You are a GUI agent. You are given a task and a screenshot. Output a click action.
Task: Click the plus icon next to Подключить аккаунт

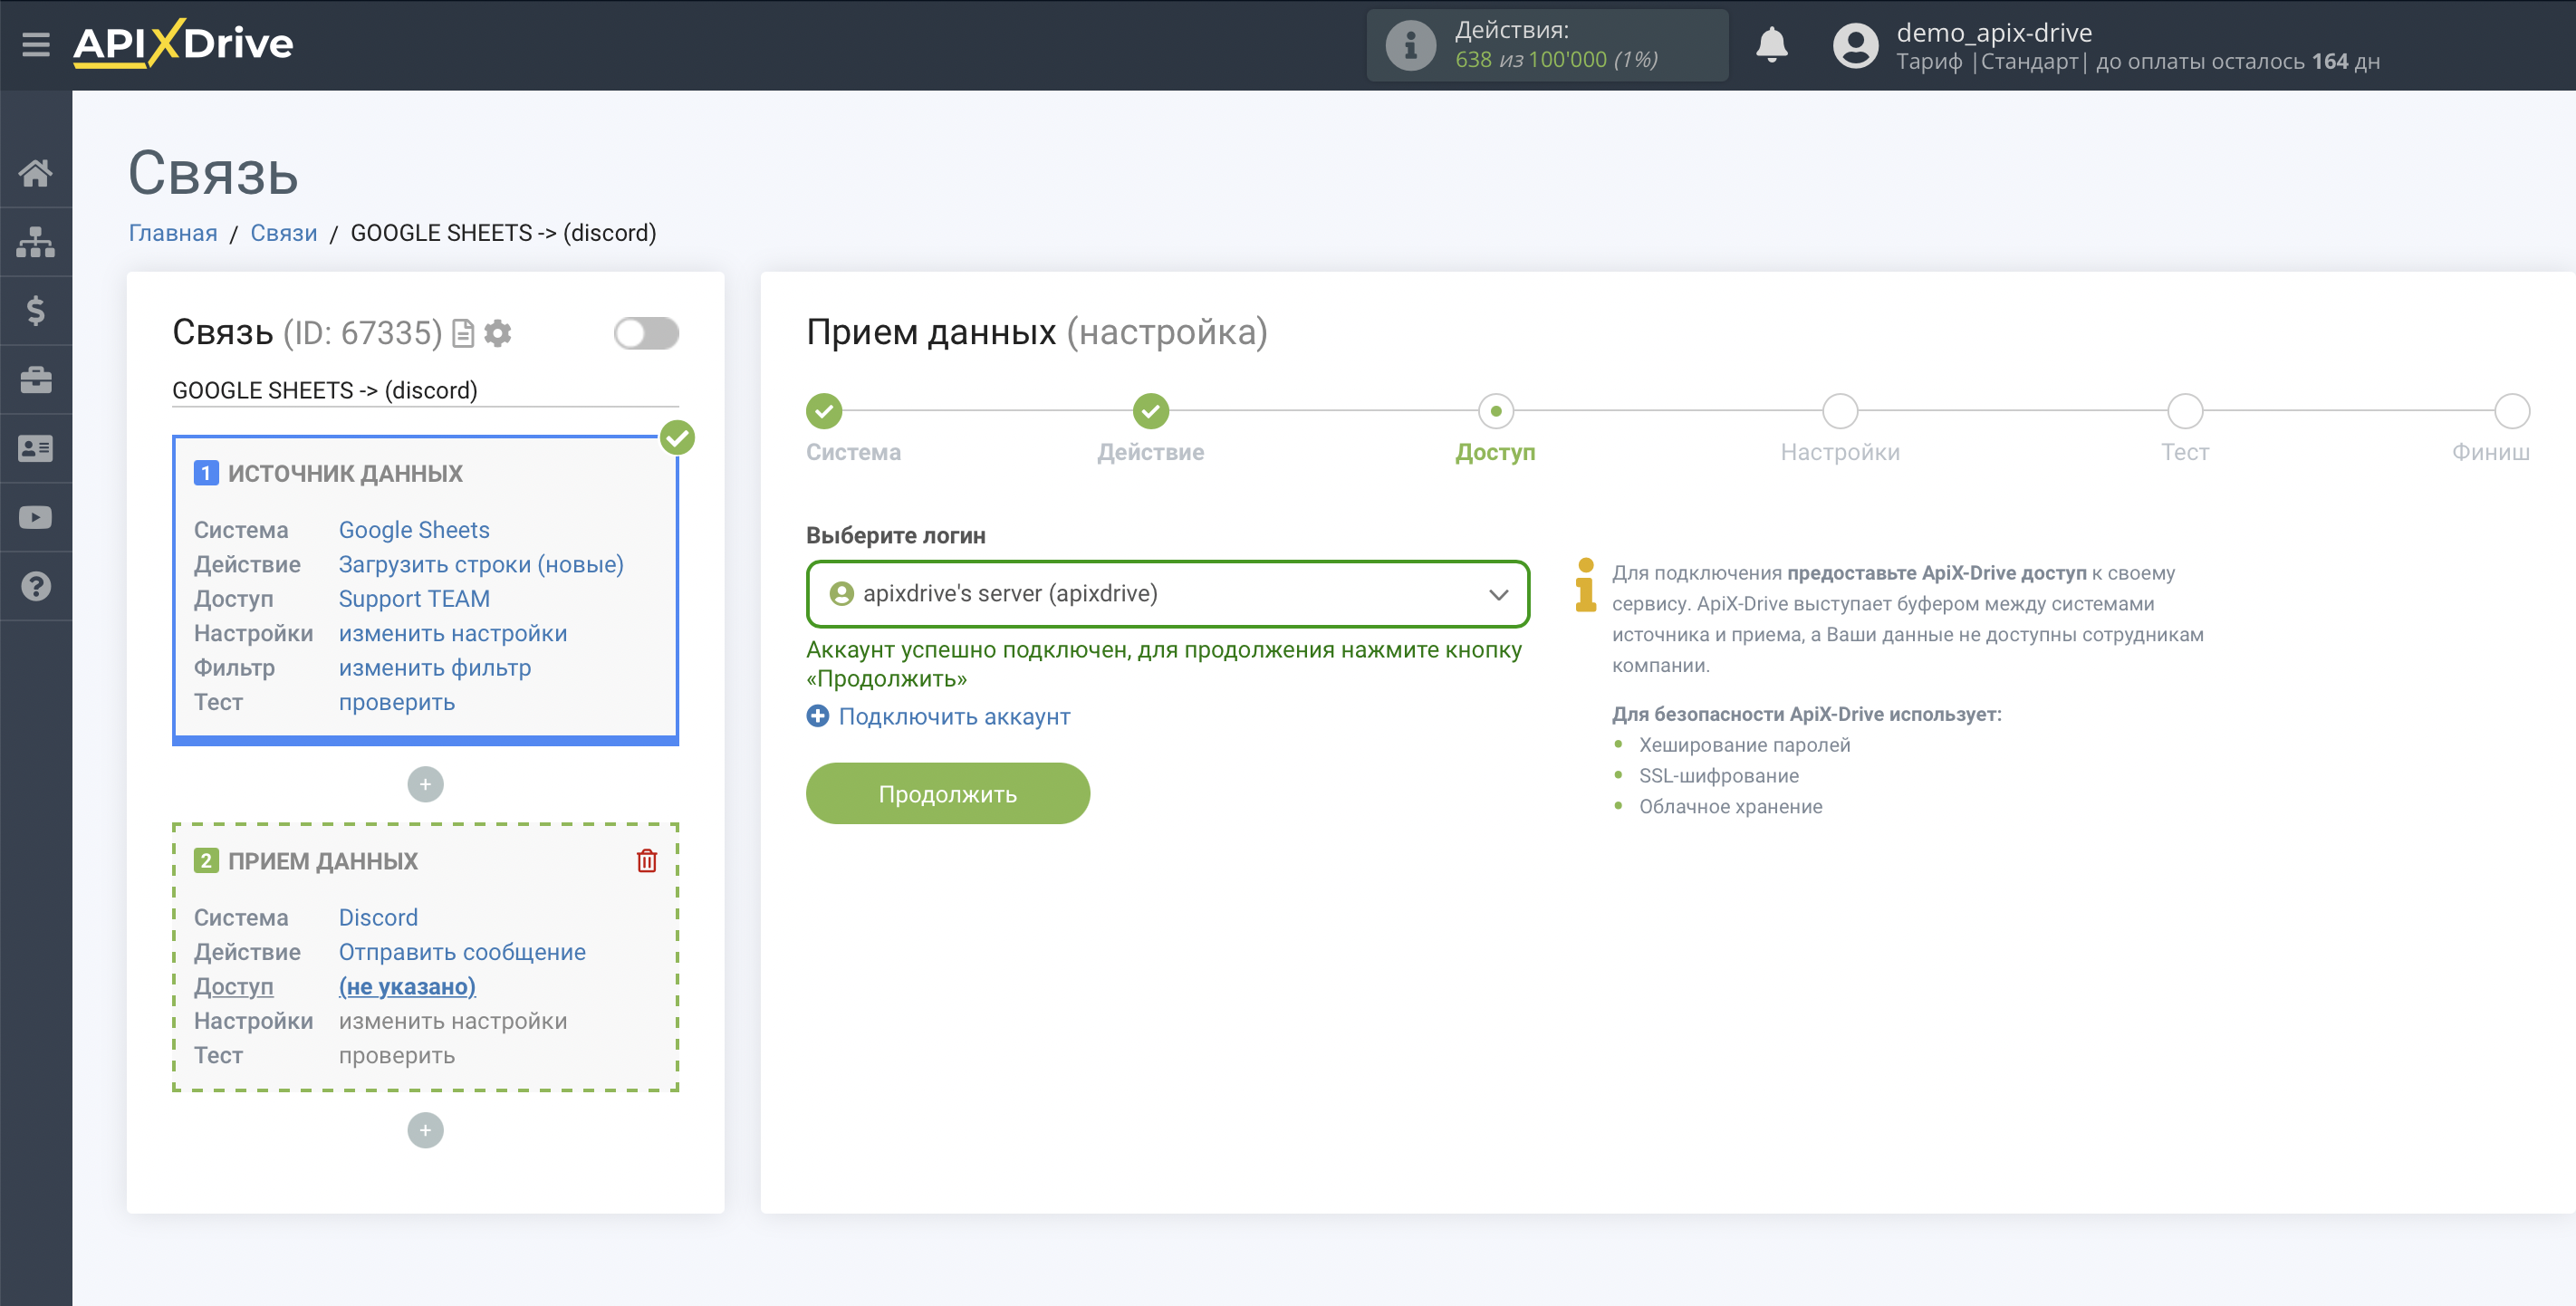click(818, 716)
